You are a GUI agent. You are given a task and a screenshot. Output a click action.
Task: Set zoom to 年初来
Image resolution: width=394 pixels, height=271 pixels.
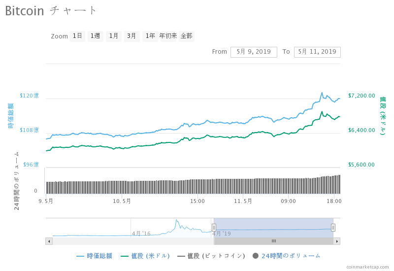click(x=168, y=36)
